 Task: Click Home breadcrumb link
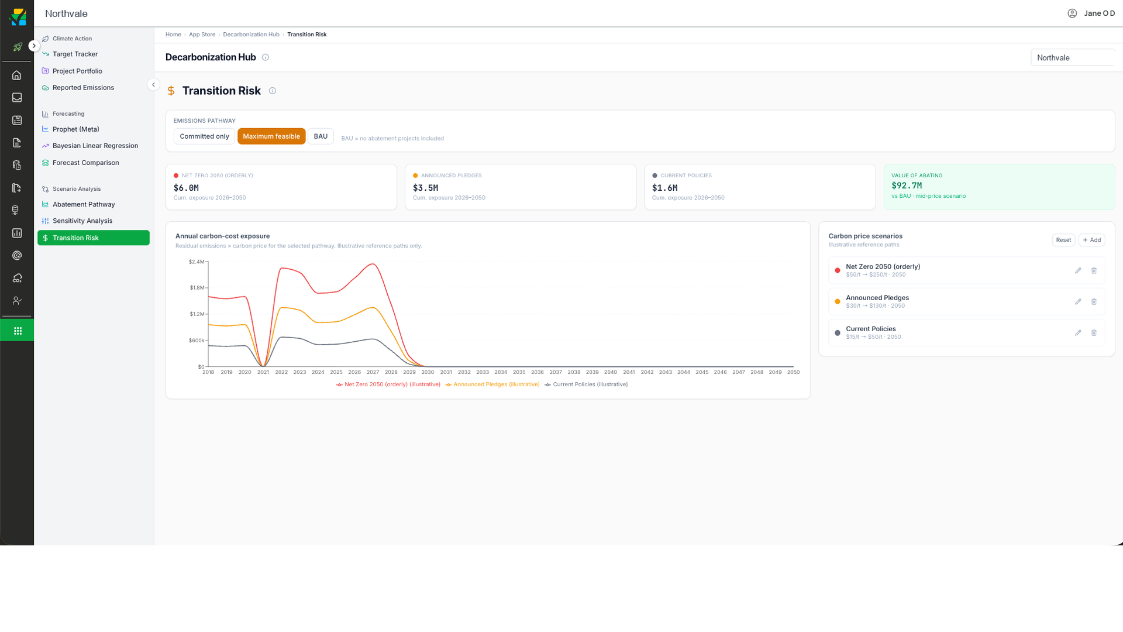click(x=173, y=35)
